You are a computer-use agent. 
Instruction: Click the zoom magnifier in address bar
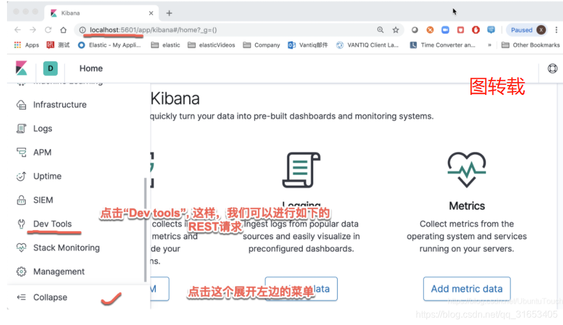point(380,30)
